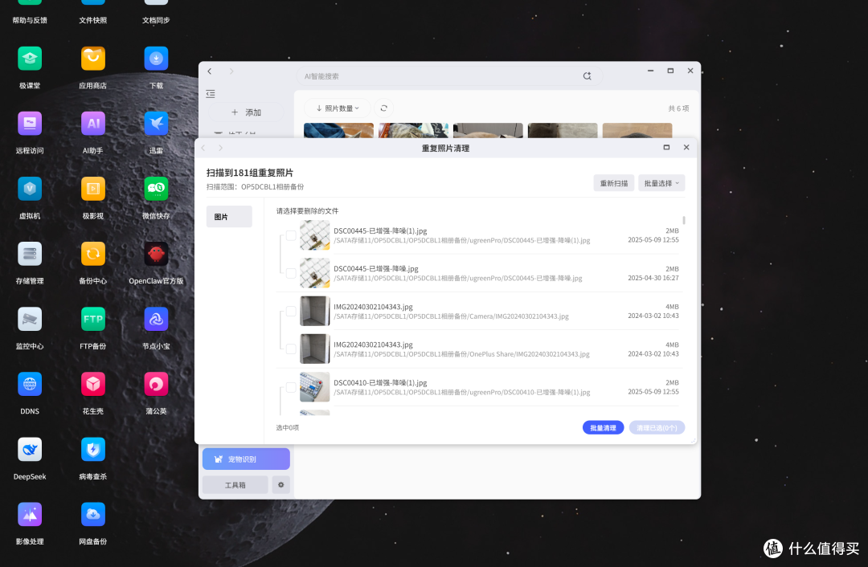Select 宠物识别 in the sidebar
868x567 pixels.
247,459
